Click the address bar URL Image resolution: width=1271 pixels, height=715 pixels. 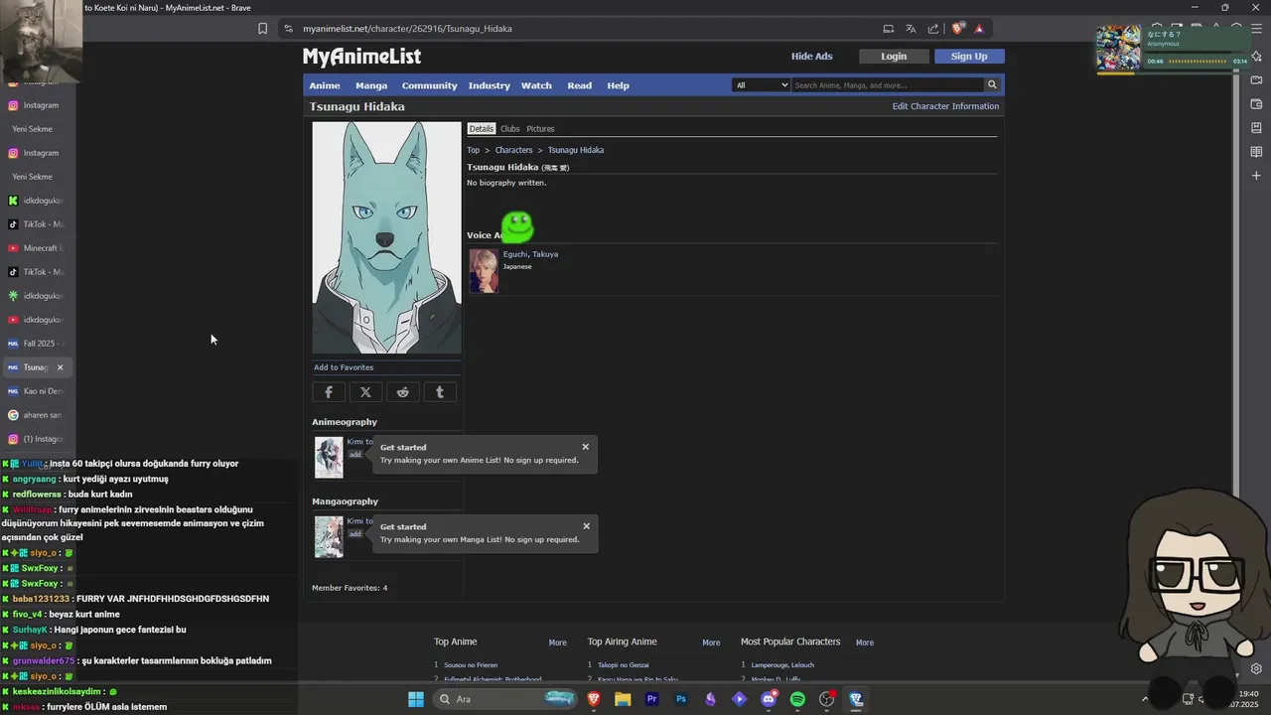click(408, 29)
